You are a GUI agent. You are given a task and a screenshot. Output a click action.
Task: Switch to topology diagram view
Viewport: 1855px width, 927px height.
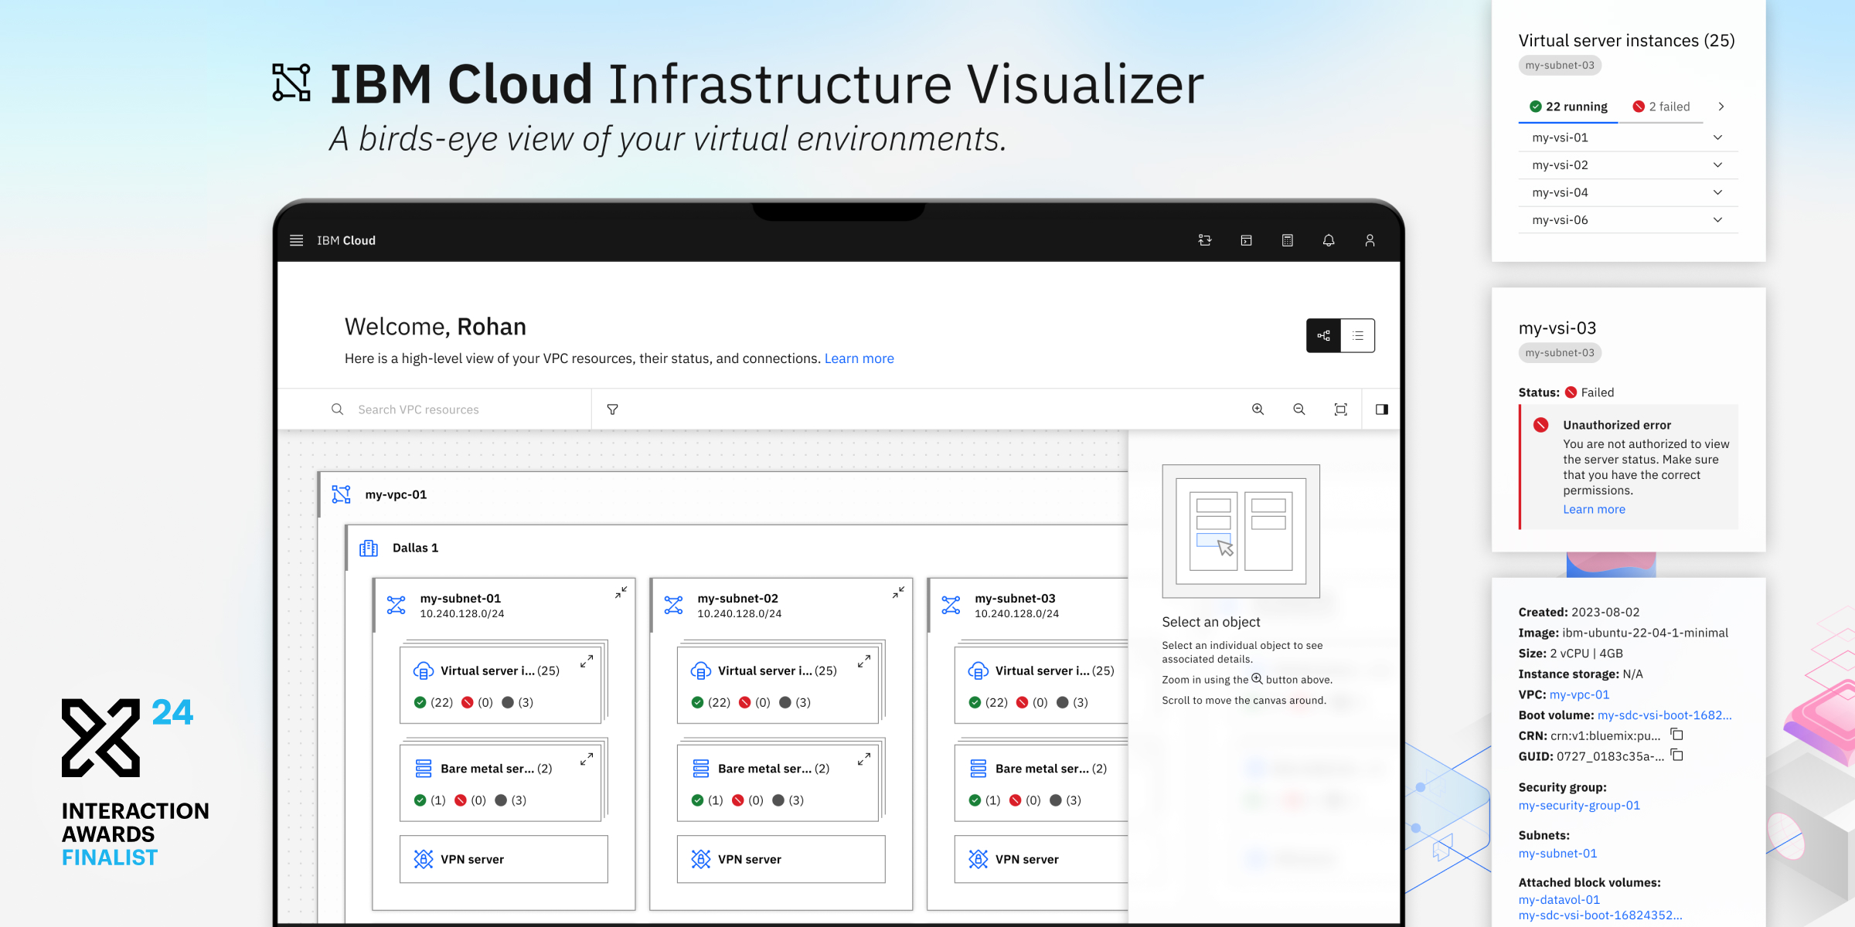pyautogui.click(x=1324, y=335)
